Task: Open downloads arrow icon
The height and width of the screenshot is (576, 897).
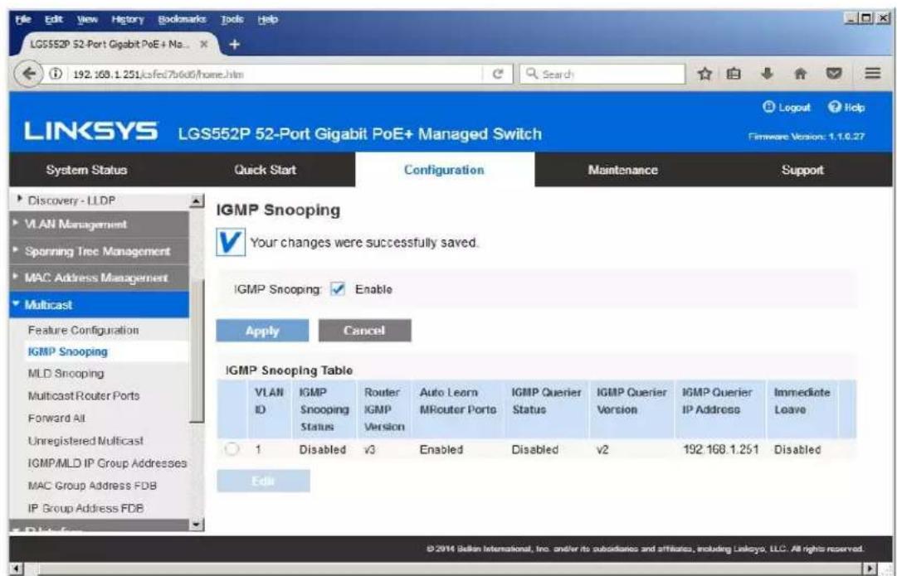Action: [x=768, y=74]
